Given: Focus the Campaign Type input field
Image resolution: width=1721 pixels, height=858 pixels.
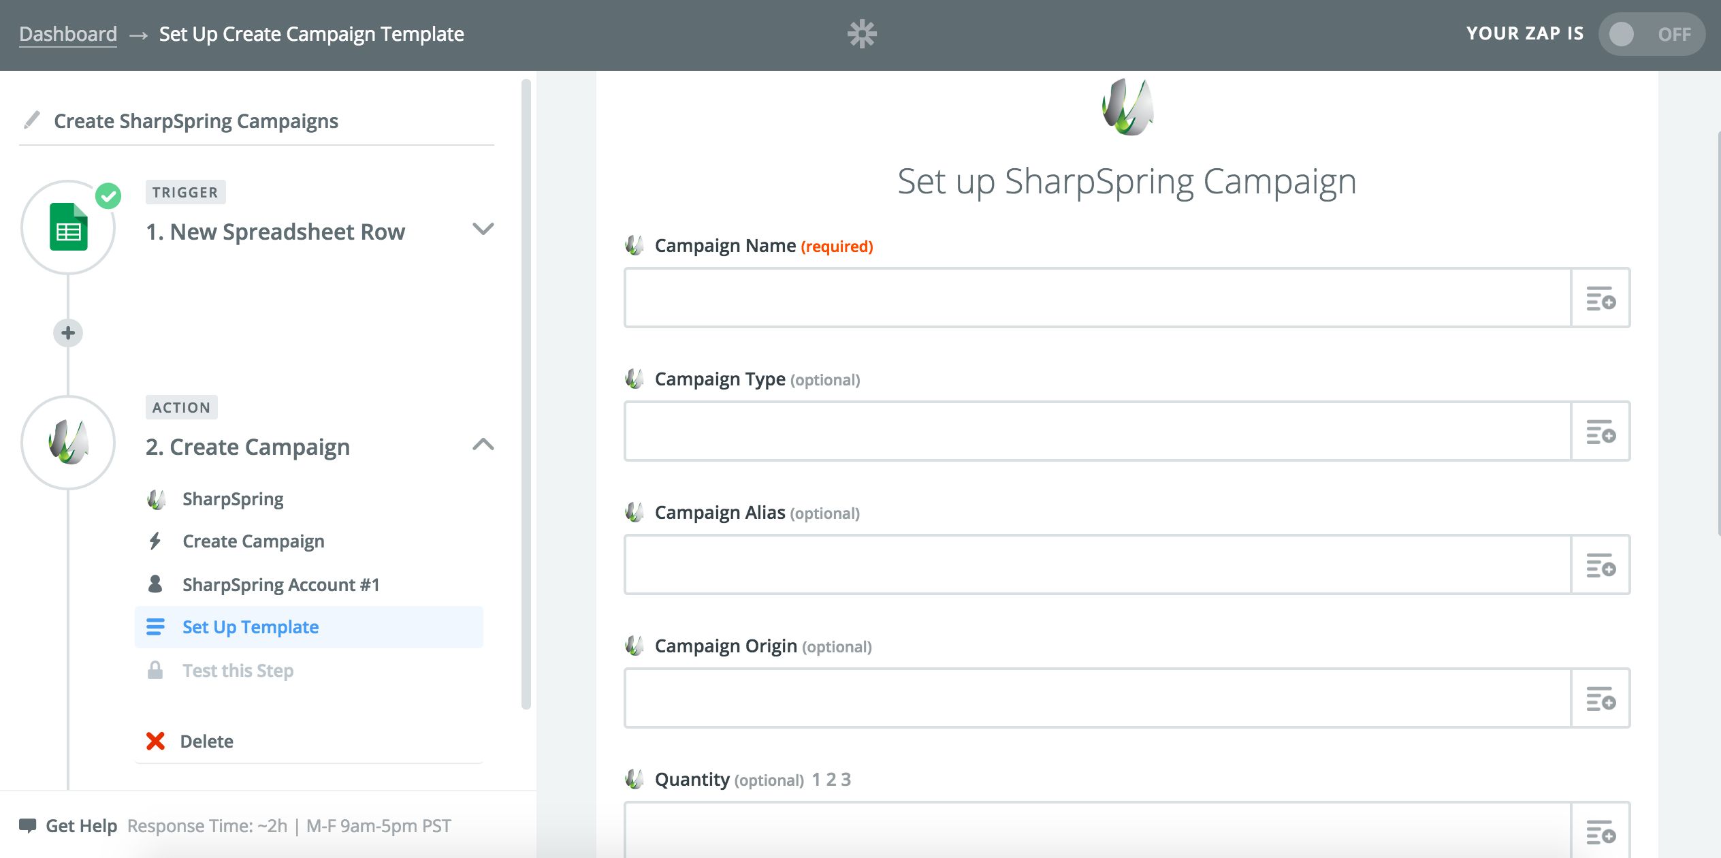Looking at the screenshot, I should pos(1097,432).
